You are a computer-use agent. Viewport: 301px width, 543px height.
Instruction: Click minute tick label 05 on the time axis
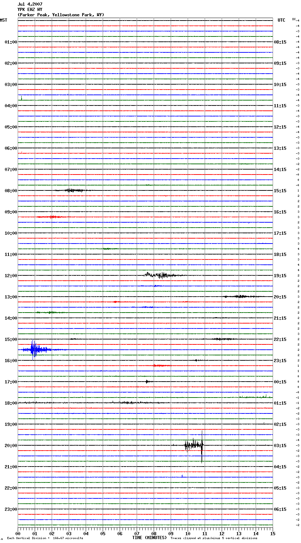click(103, 533)
